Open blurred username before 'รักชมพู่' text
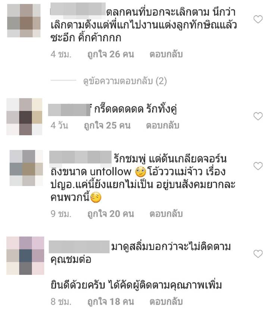 point(80,157)
